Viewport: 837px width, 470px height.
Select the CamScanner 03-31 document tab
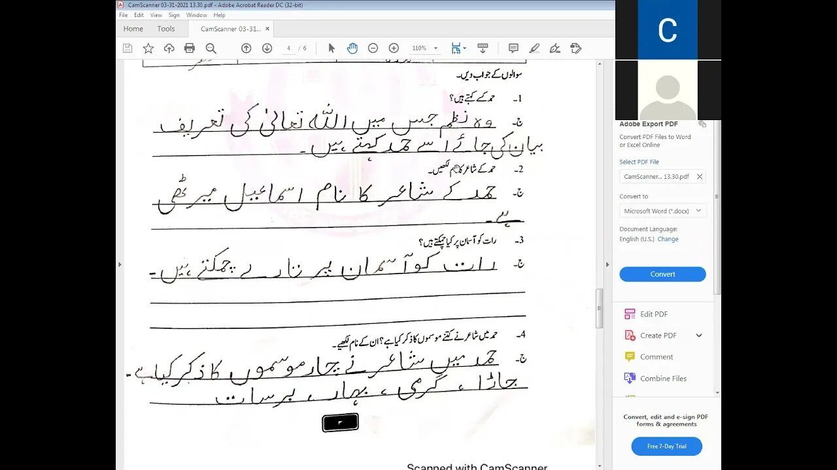click(x=230, y=29)
